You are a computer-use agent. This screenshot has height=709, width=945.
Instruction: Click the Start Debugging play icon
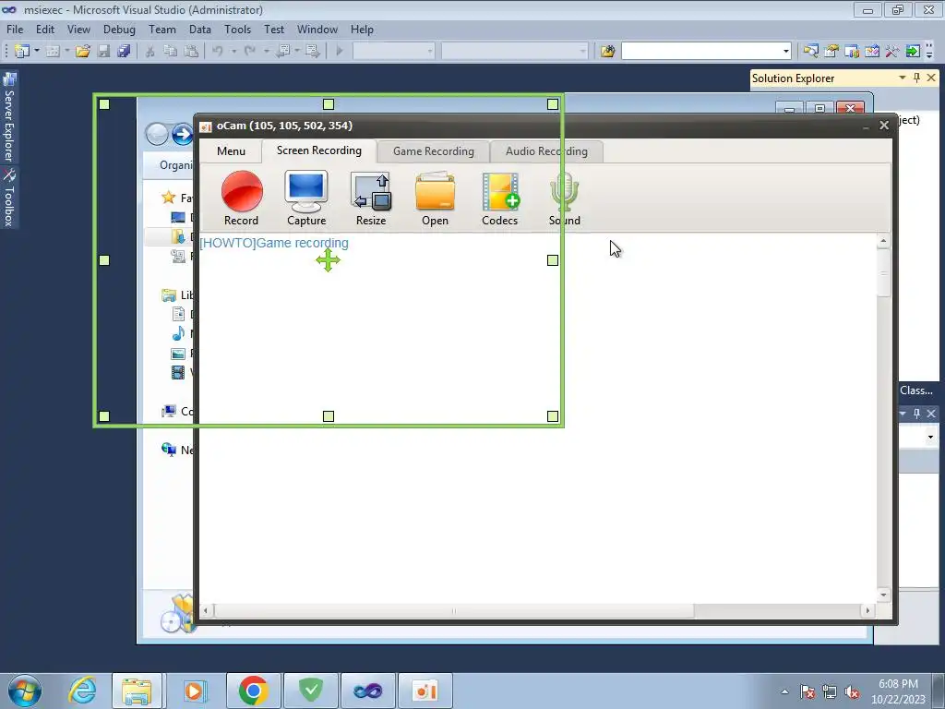point(340,52)
